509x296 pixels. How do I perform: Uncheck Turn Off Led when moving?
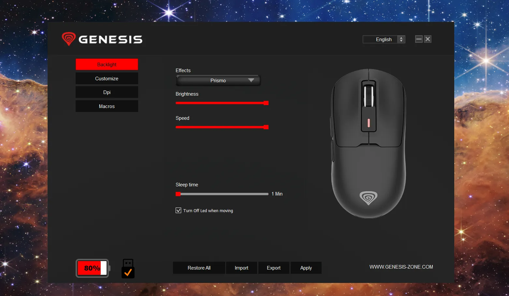(178, 210)
